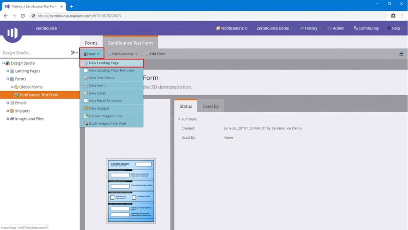This screenshot has height=230, width=408.
Task: Select ZeroBounce Test Form tree item
Action: point(39,95)
